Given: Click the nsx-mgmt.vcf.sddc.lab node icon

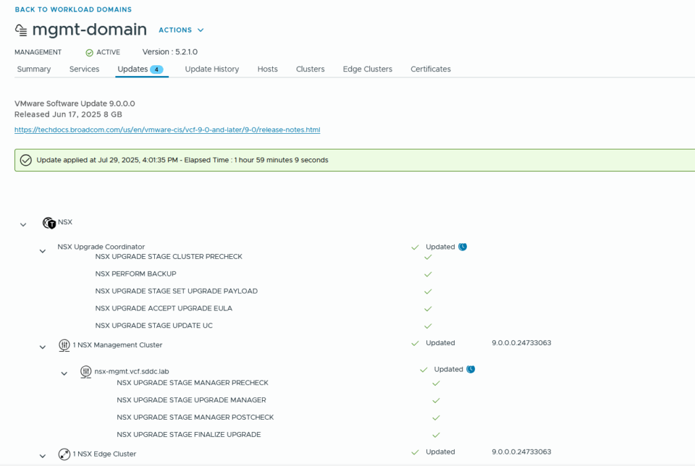Looking at the screenshot, I should coord(86,372).
